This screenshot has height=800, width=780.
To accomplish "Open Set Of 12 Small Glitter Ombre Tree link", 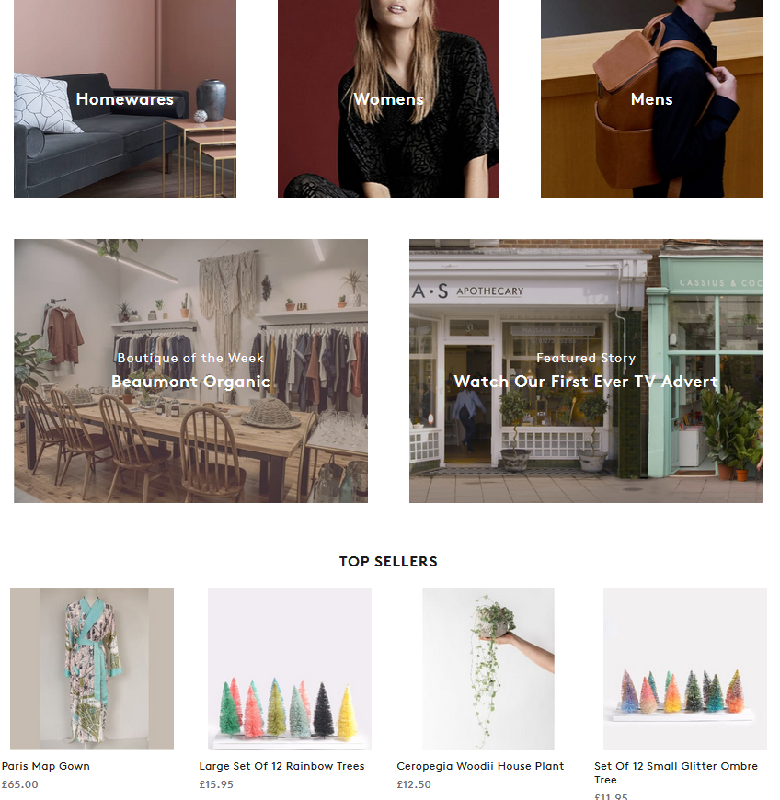I will click(x=676, y=772).
